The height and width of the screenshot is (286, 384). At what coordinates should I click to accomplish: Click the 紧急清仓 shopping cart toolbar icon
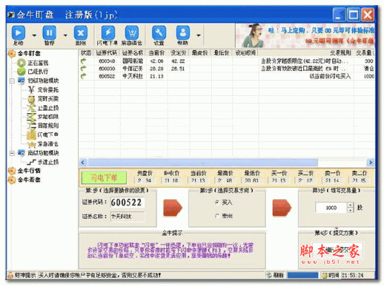pos(132,33)
